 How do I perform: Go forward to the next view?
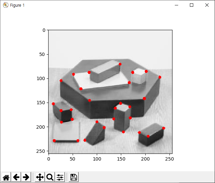click(26, 177)
